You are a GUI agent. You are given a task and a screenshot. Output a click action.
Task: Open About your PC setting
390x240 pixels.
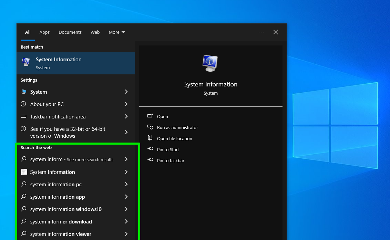76,104
